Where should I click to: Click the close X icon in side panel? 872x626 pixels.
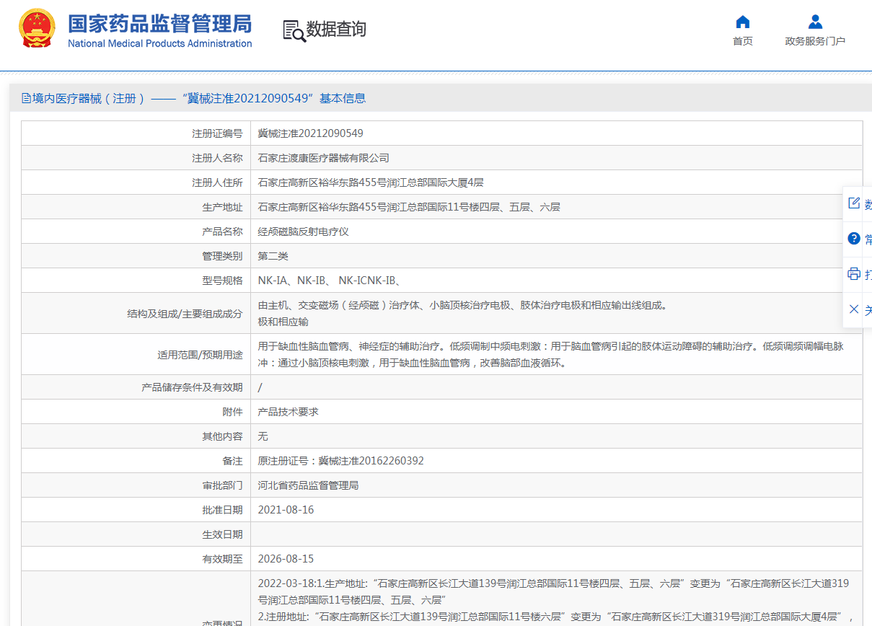pos(854,309)
